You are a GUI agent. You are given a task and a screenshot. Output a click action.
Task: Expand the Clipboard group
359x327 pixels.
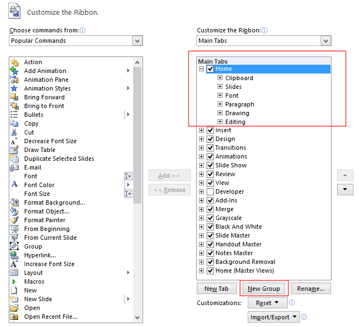click(220, 78)
